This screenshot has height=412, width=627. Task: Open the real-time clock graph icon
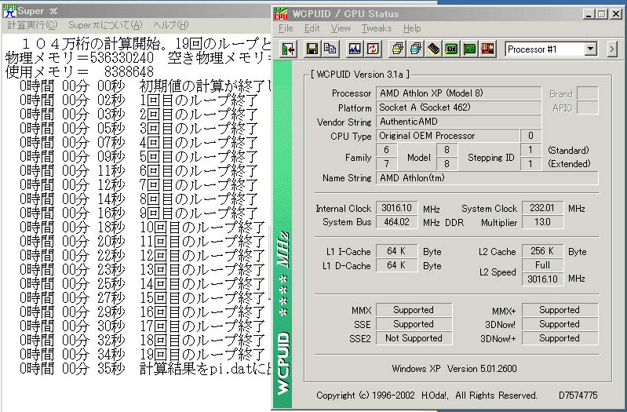[x=354, y=49]
